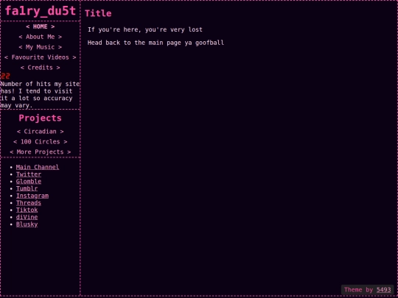This screenshot has width=398, height=298.
Task: Click the hit counter description text
Action: (40, 95)
